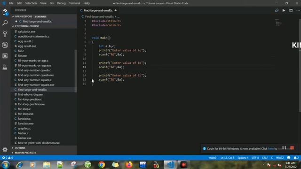The image size is (301, 169).
Task: Click the code minimap preview
Action: (x=278, y=22)
